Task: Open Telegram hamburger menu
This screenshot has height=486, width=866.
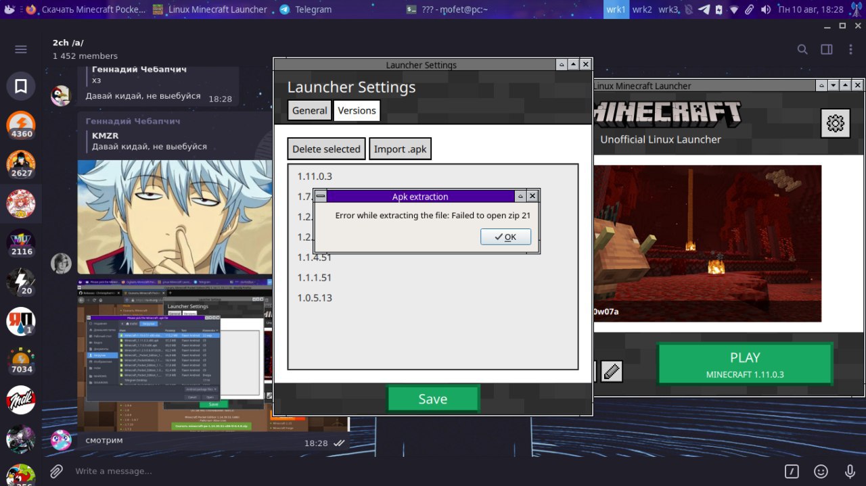Action: coord(21,49)
